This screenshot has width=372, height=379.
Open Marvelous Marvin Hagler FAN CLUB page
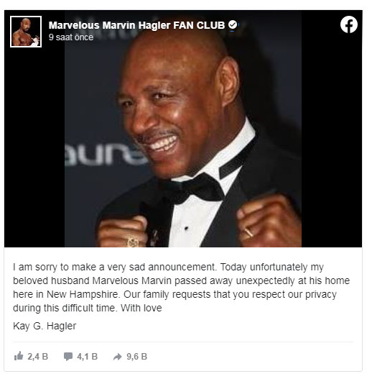(136, 25)
